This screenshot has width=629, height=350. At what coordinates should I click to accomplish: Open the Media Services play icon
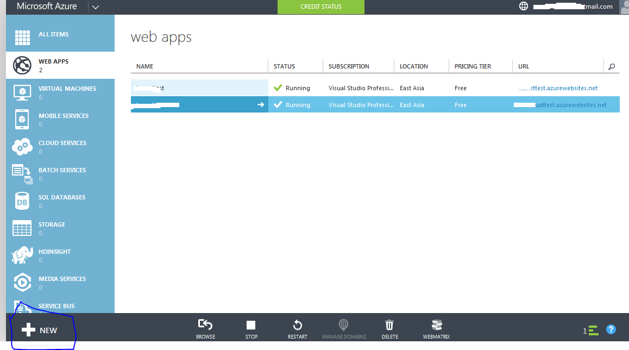(22, 282)
